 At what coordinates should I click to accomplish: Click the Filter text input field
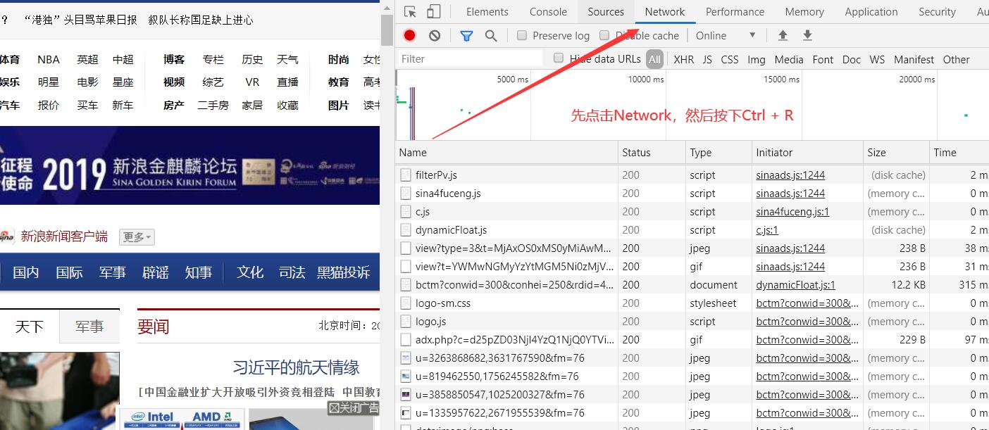pos(471,58)
